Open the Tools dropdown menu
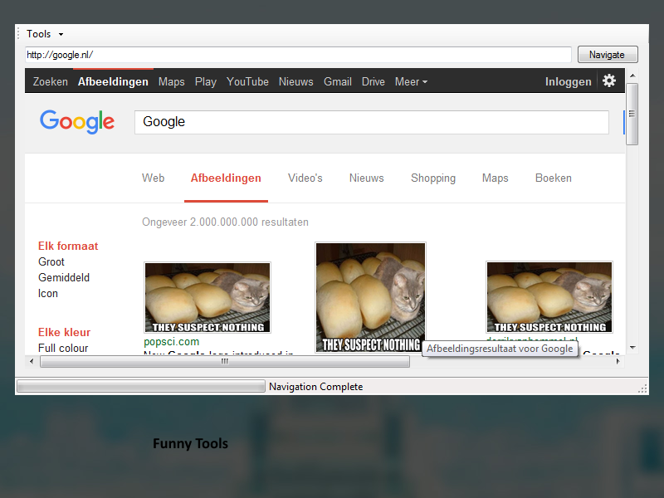Viewport: 664px width, 498px height. pos(44,34)
